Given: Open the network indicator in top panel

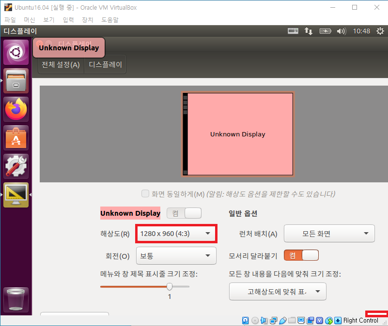Looking at the screenshot, I should [309, 31].
